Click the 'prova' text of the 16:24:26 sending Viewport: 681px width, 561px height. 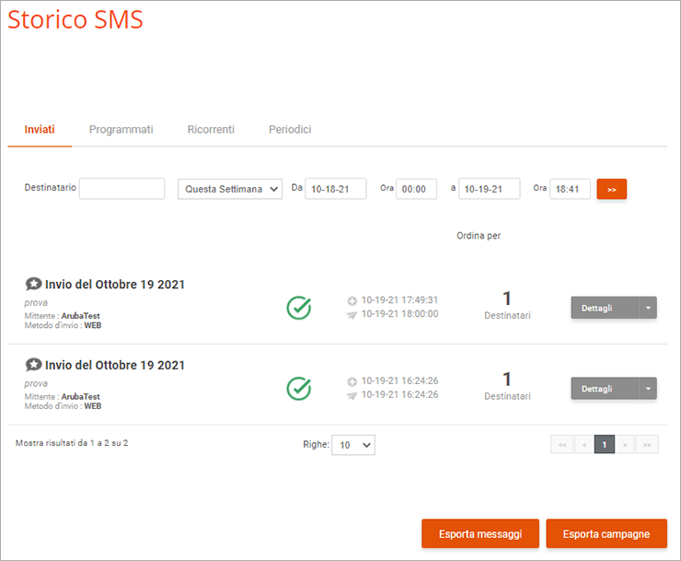[36, 383]
